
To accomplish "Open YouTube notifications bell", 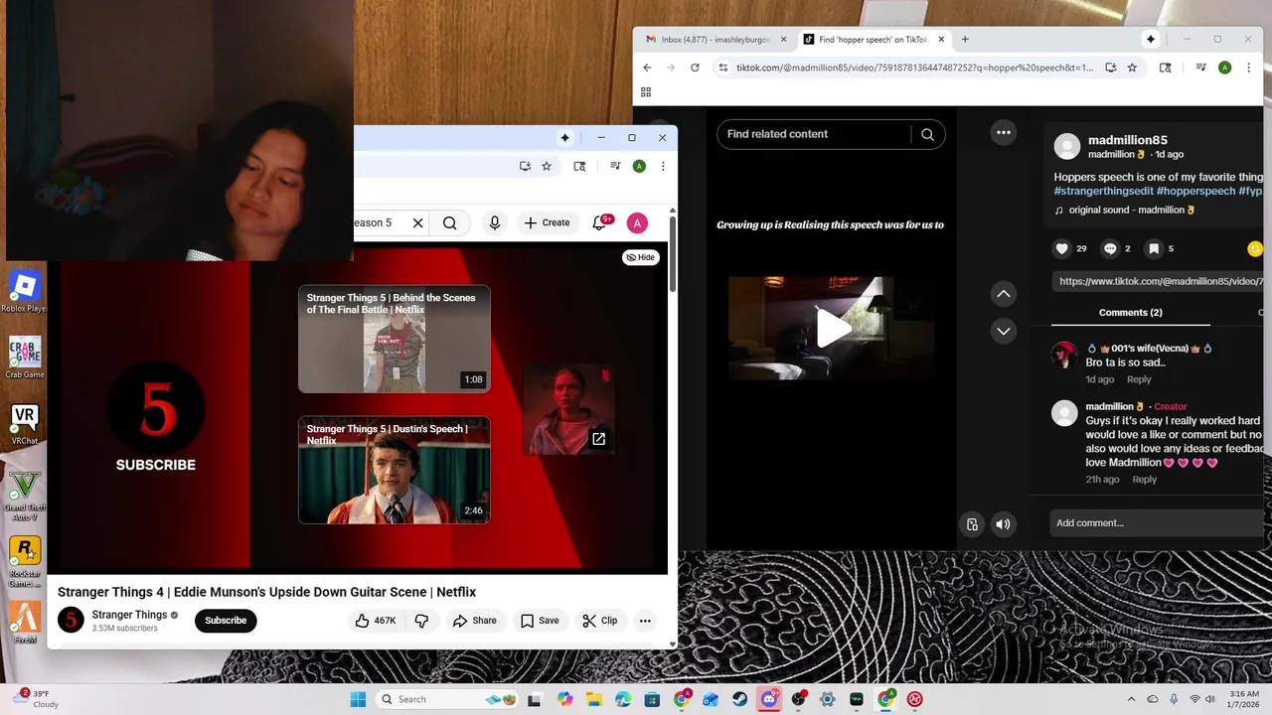I will (x=599, y=223).
